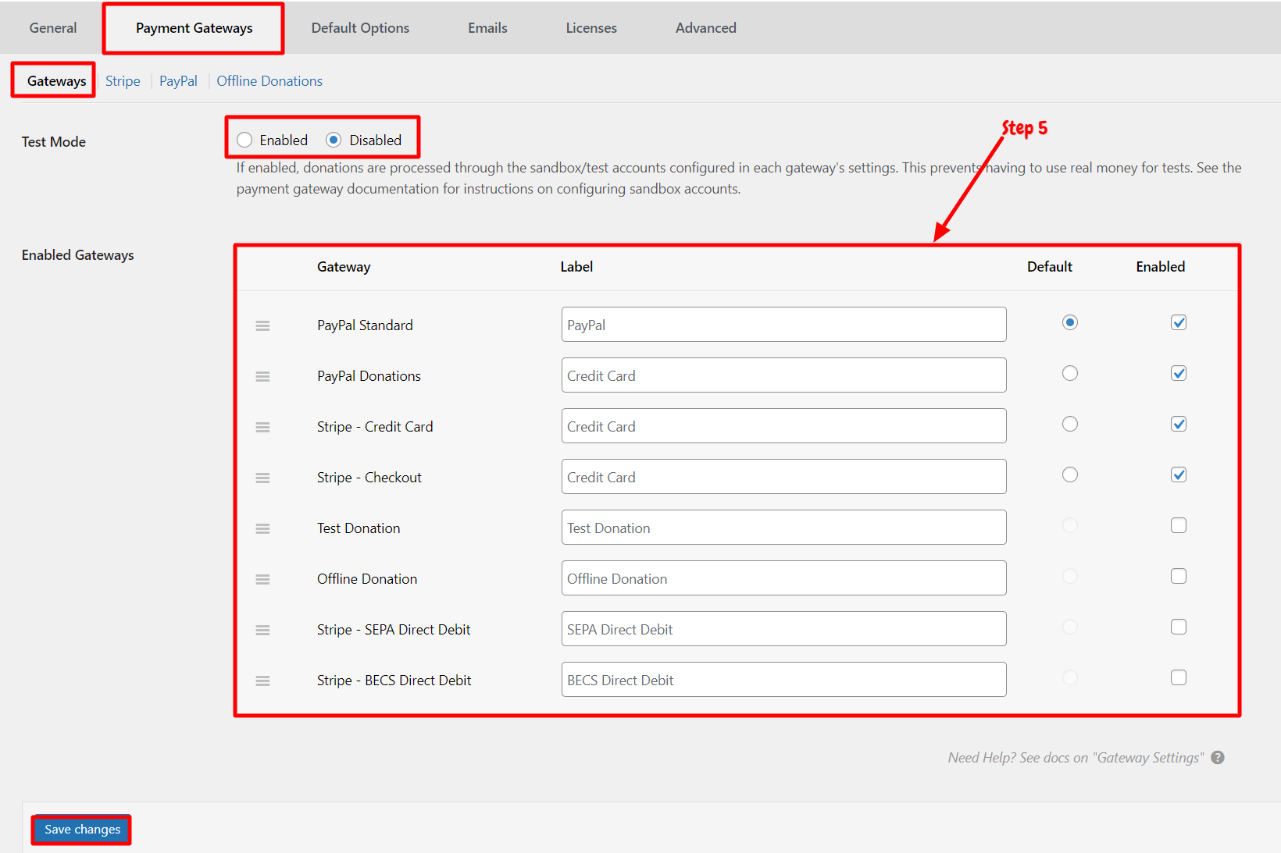This screenshot has width=1281, height=853.
Task: Open Offline Donations sub-section
Action: 269,81
